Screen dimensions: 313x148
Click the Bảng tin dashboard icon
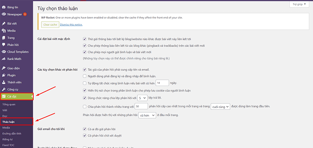pyautogui.click(x=4, y=7)
